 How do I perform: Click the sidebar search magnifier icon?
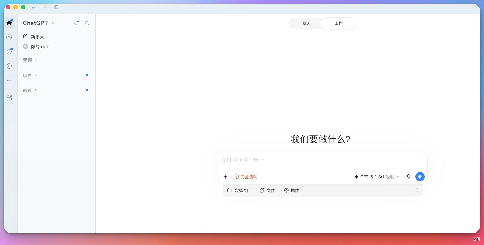(87, 23)
